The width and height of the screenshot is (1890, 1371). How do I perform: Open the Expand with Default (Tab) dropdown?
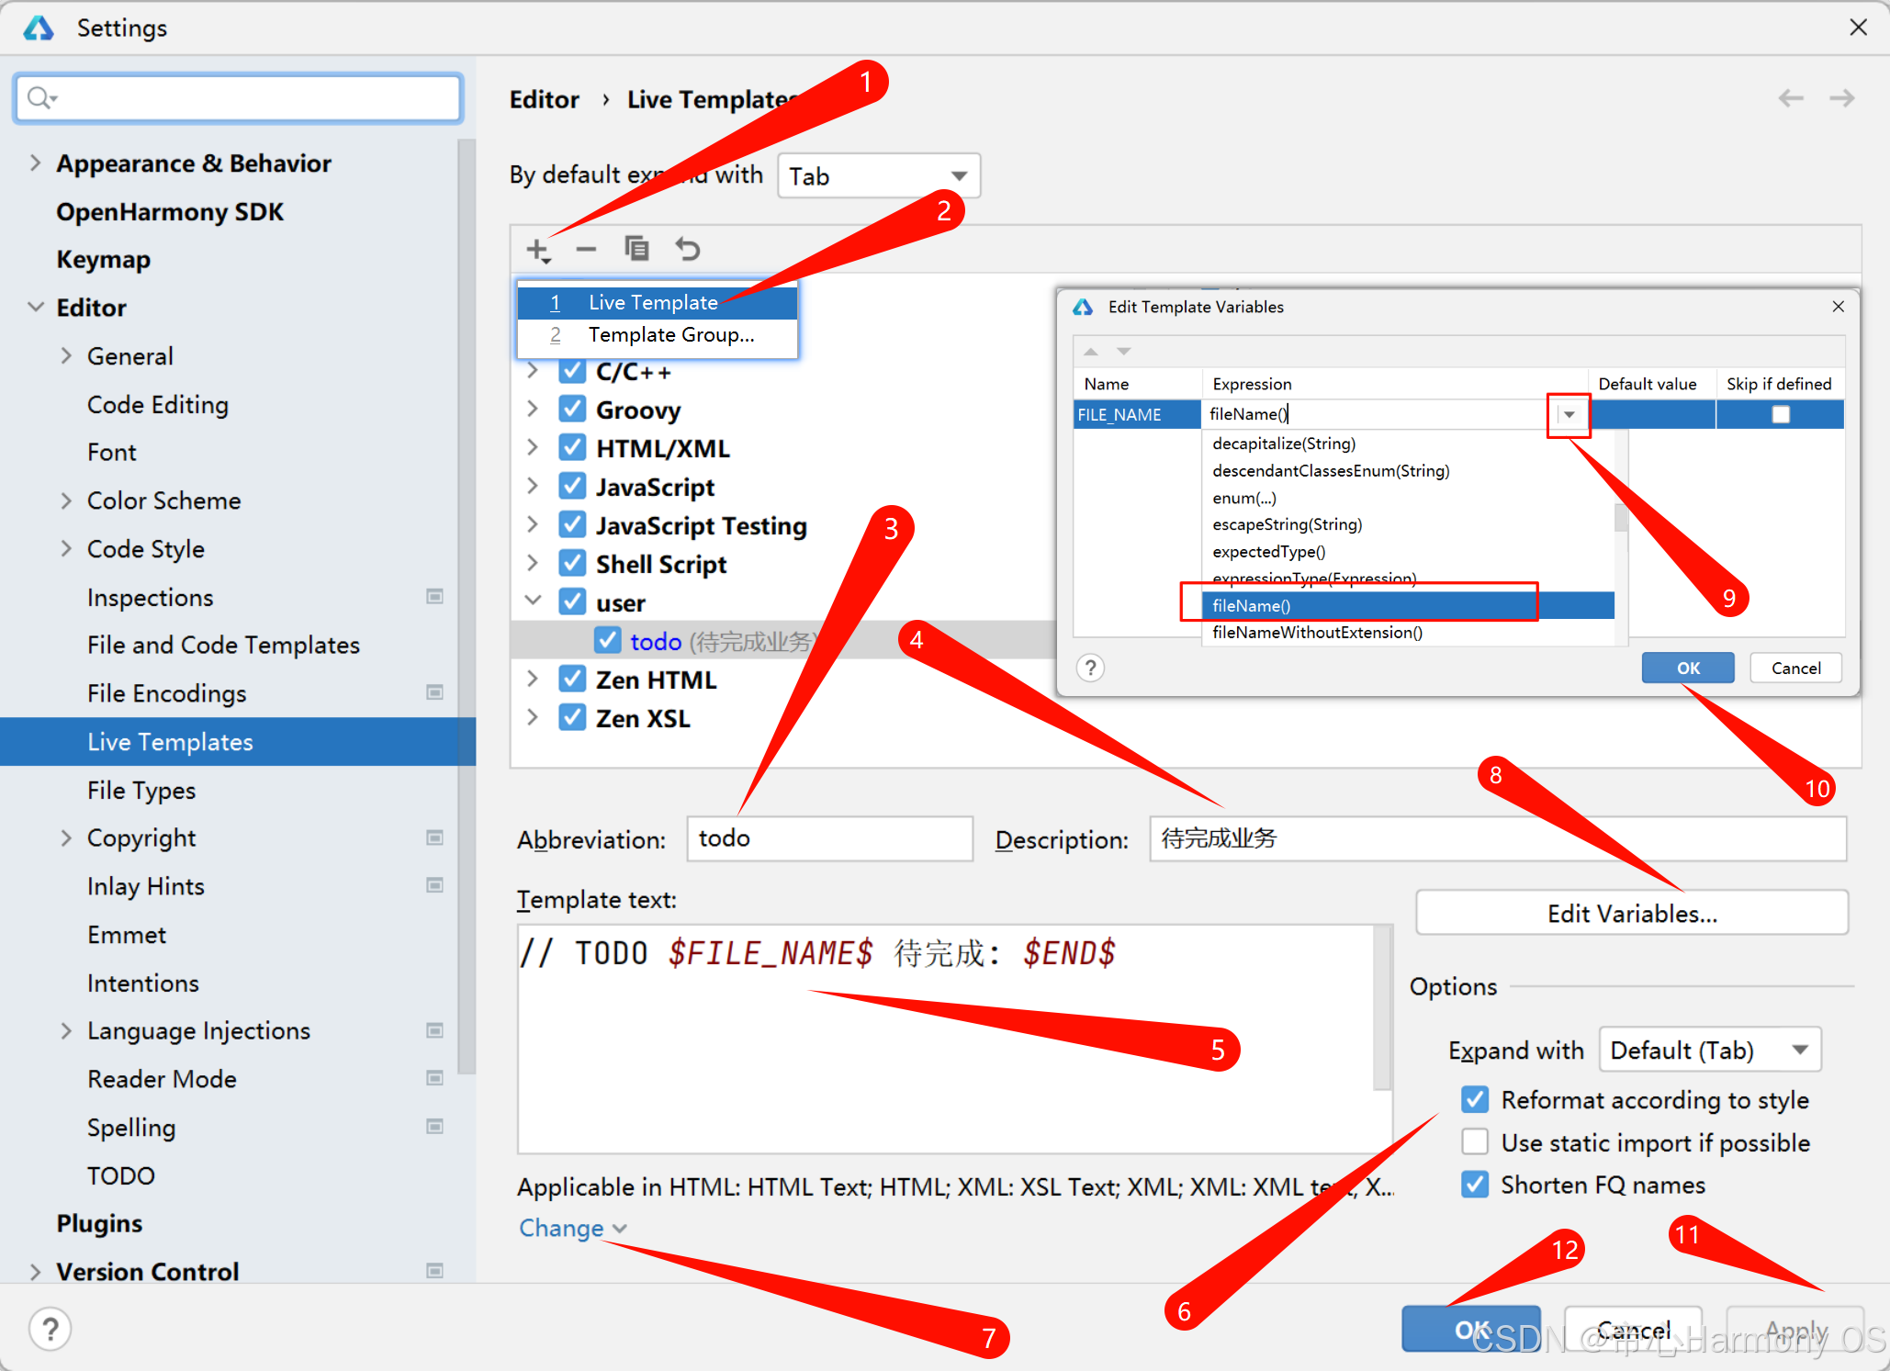tap(1709, 1050)
